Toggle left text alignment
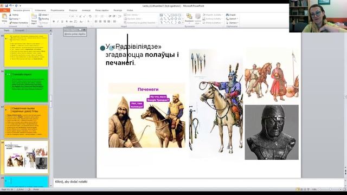 tap(96, 22)
